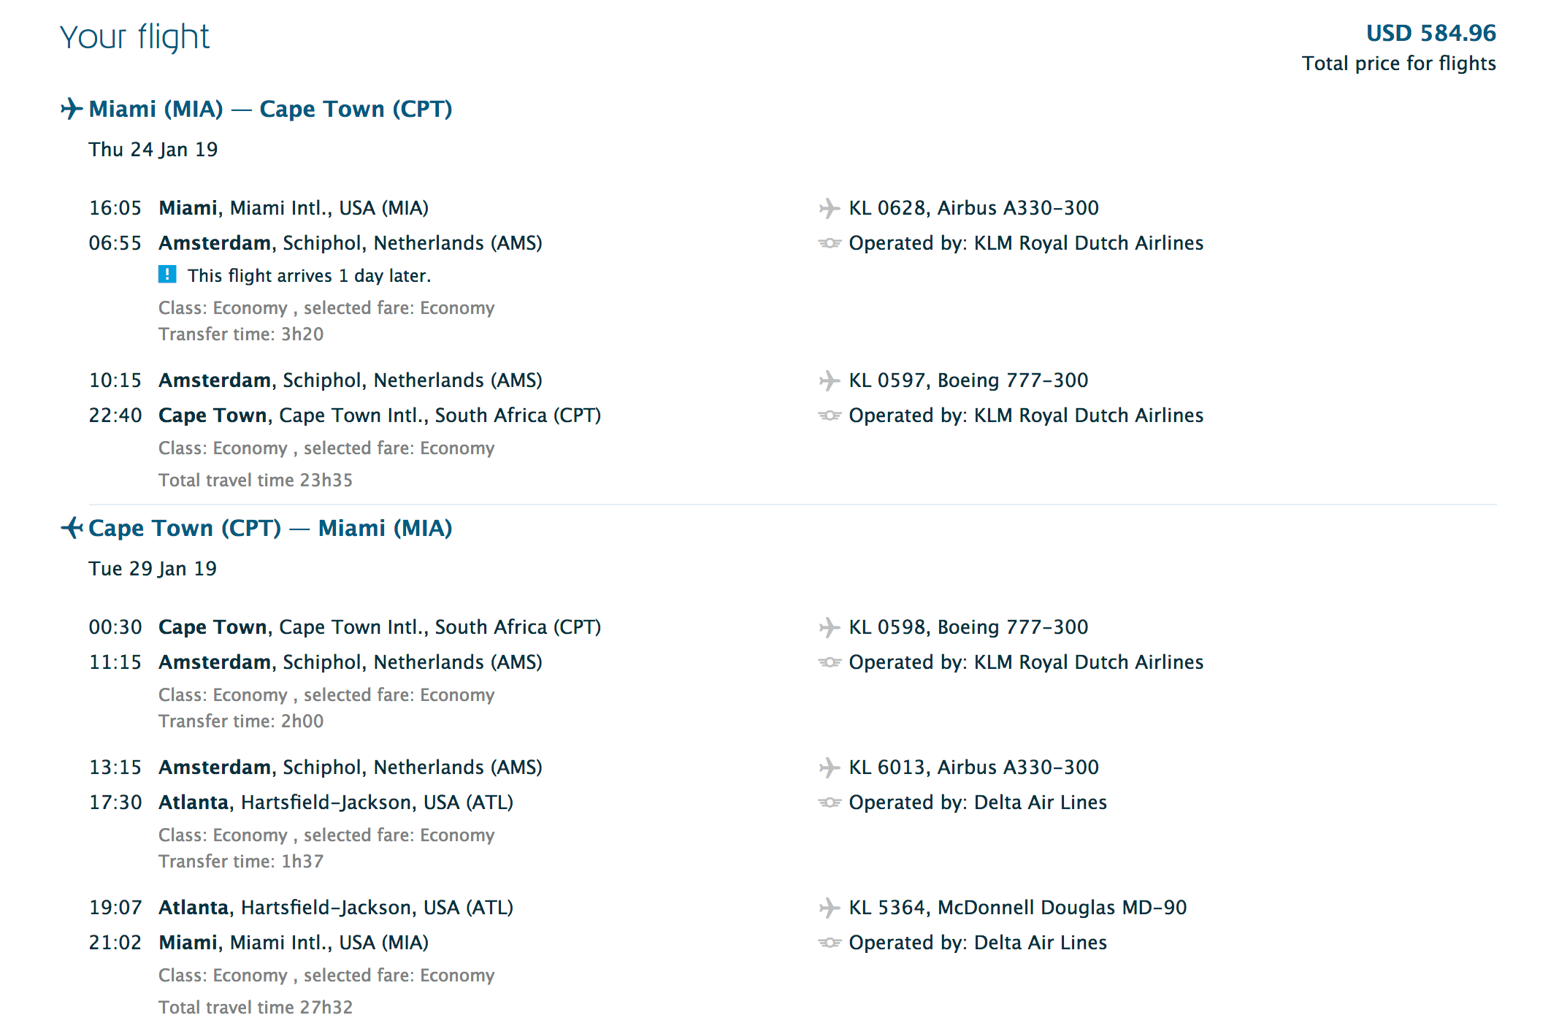Click This flight arrives 1 day later notice

click(309, 275)
